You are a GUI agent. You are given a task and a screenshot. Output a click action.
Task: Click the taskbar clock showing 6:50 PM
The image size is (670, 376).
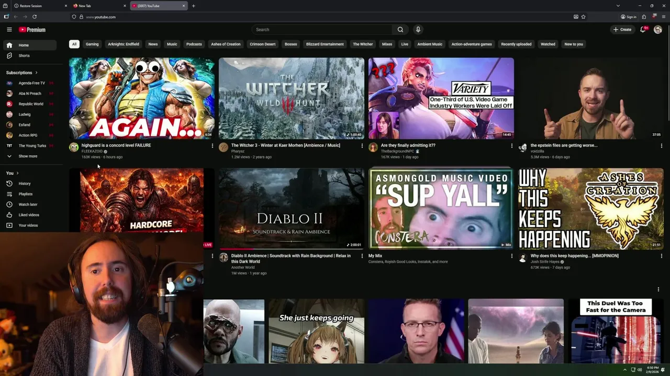[653, 370]
